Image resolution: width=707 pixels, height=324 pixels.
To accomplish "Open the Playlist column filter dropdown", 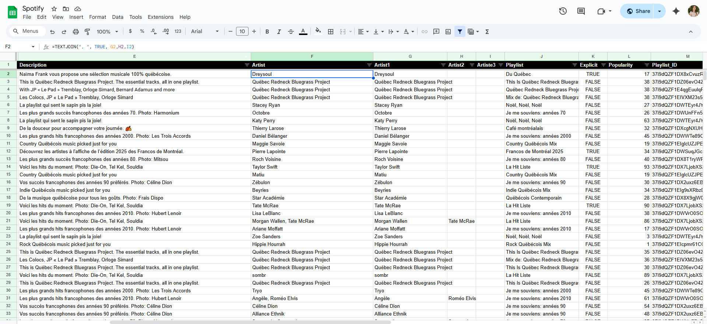I will tap(574, 65).
